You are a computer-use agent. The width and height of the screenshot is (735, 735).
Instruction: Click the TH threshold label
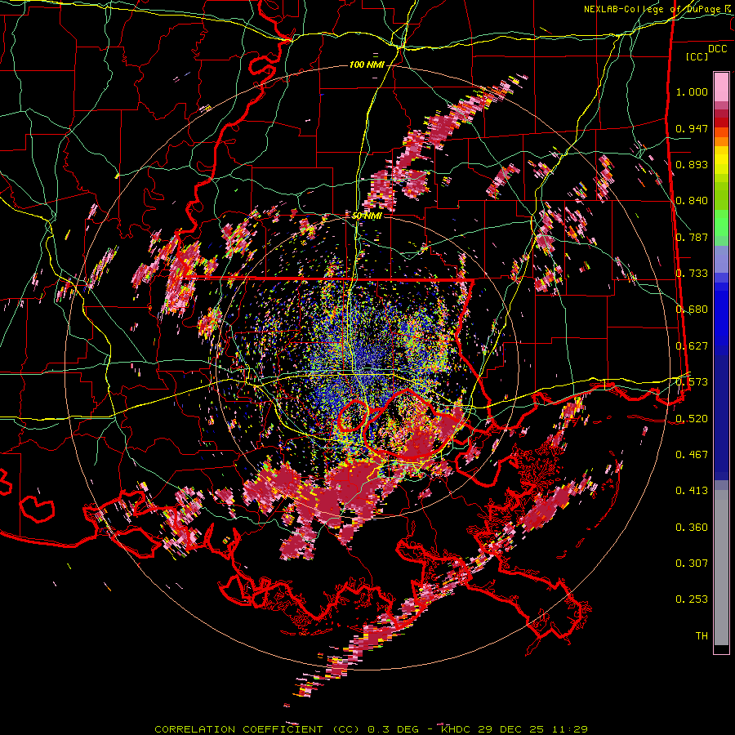point(702,635)
